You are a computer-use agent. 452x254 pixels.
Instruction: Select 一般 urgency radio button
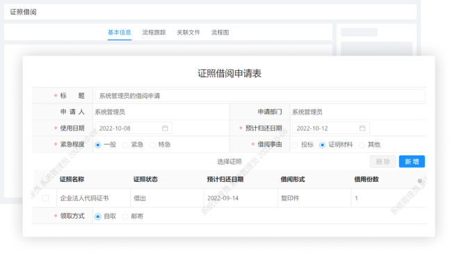coord(98,144)
